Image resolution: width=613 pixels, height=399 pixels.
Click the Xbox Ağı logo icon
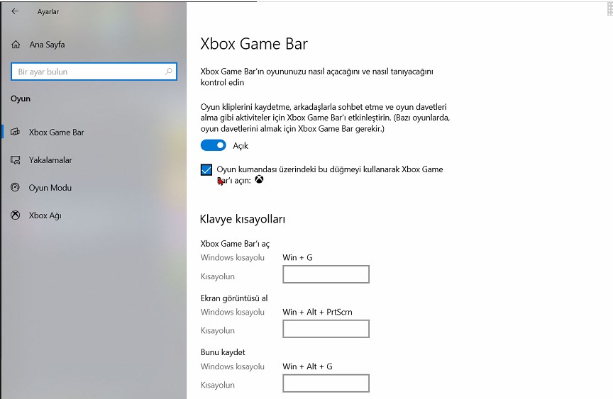coord(15,215)
